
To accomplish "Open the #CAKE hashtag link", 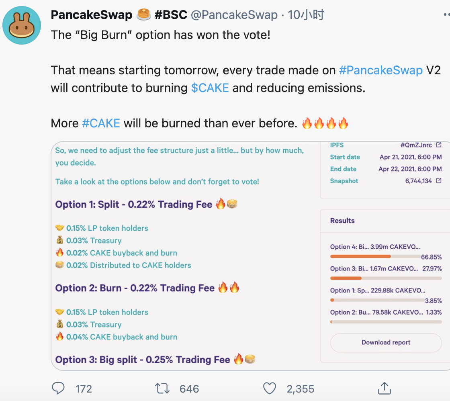I will click(x=101, y=123).
